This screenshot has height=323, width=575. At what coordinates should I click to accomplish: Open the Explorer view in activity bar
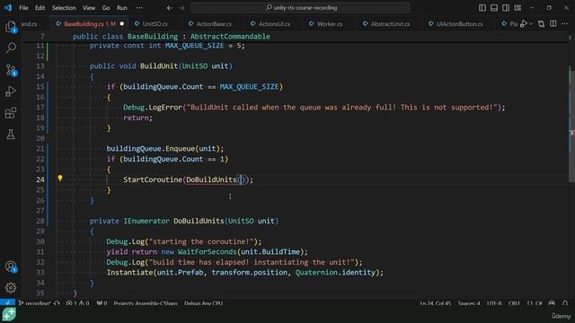click(11, 27)
